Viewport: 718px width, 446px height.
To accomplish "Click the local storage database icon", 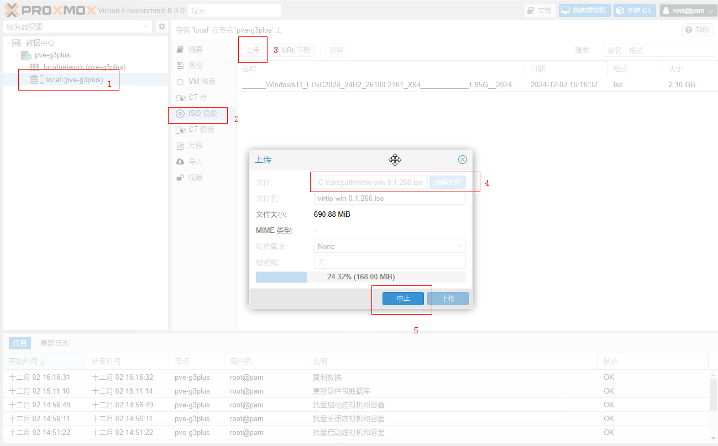I will click(34, 79).
